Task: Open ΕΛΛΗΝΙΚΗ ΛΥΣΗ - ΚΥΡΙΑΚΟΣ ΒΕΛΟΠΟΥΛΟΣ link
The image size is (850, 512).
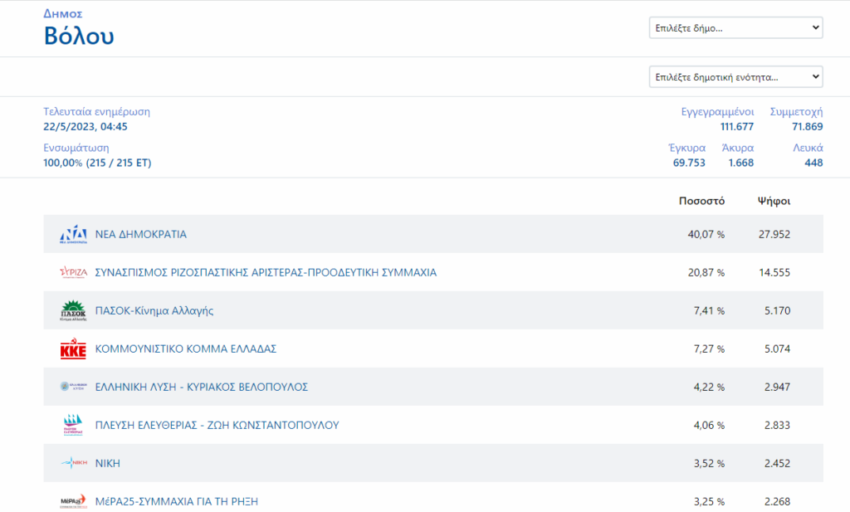Action: (x=202, y=388)
